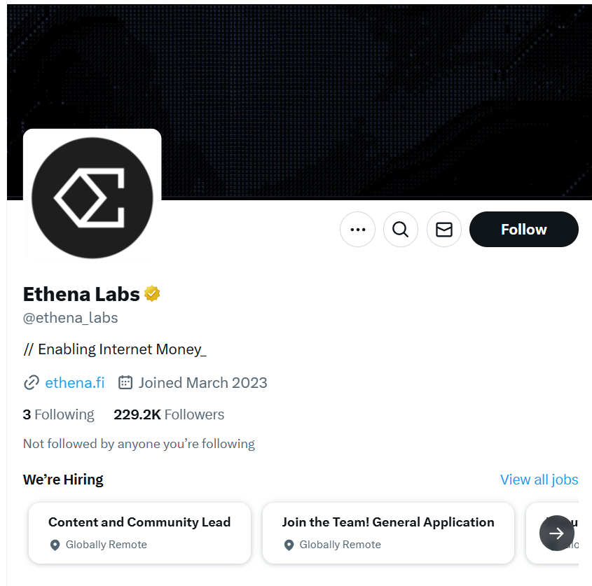Screen dimensions: 592x586
Task: Click location pin on General Application card
Action: [x=289, y=545]
